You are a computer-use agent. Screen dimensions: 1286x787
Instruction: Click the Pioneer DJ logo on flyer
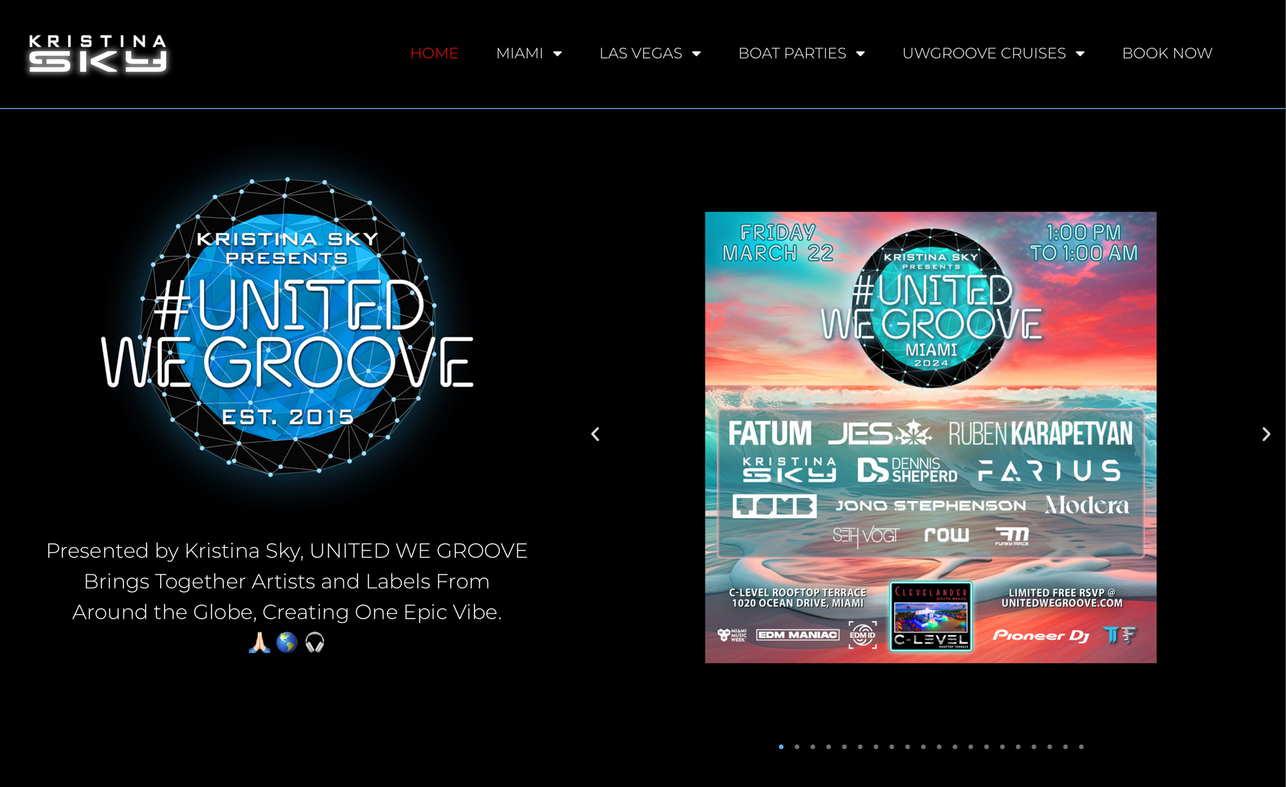(1040, 635)
